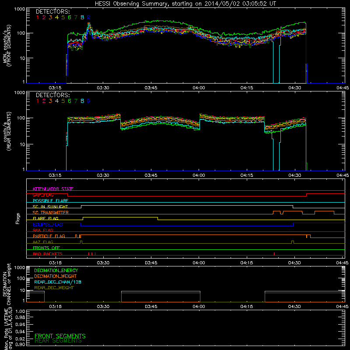Click the ECLIPSE_FLAG label

point(48,224)
